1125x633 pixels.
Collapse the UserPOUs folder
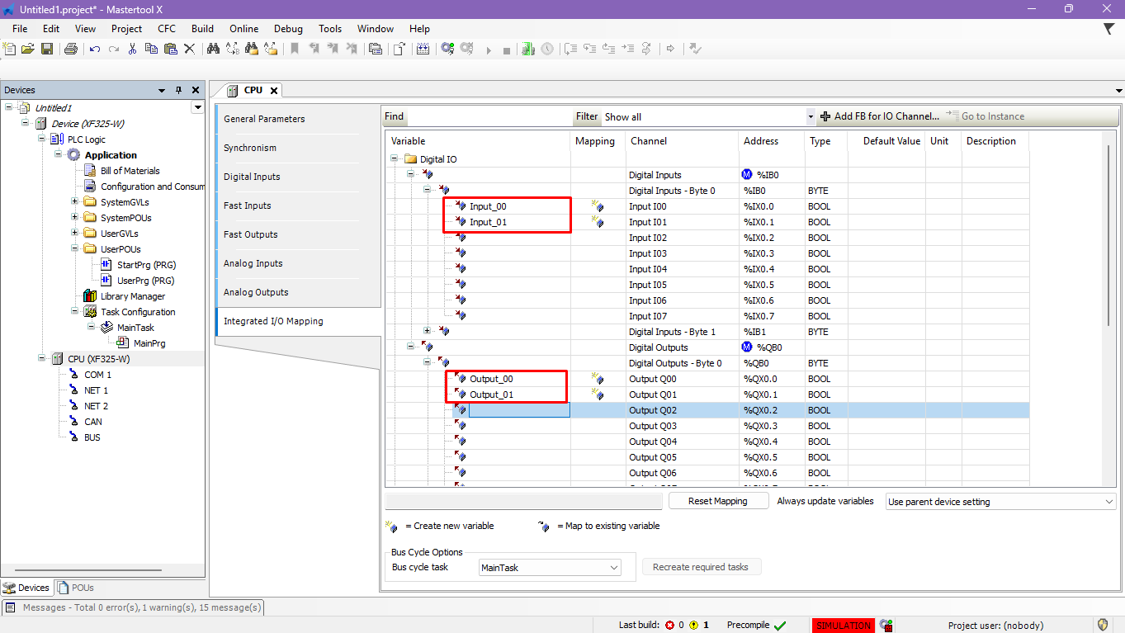tap(74, 249)
